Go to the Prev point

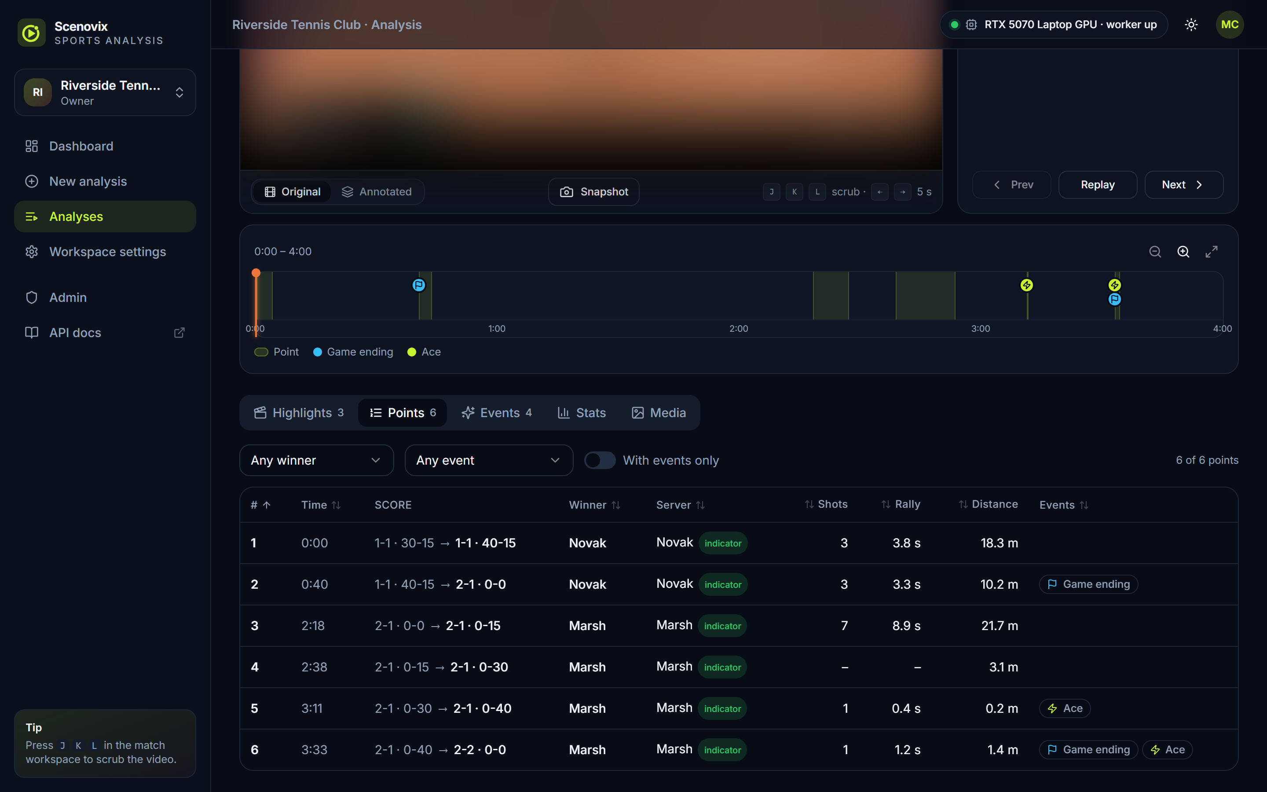(1011, 184)
